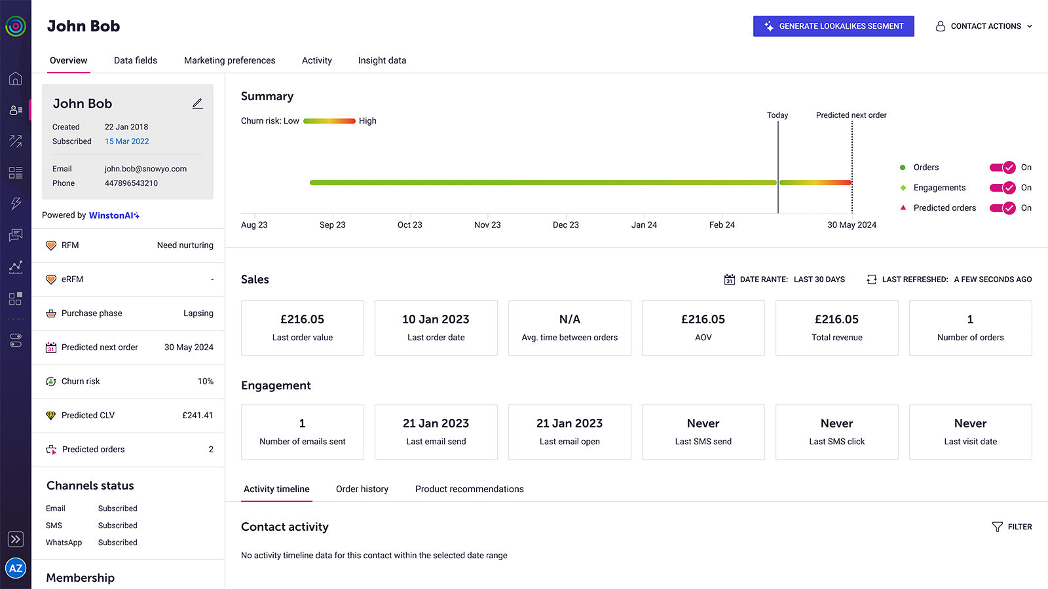The width and height of the screenshot is (1048, 589).
Task: Open the Order history tab
Action: coord(362,489)
